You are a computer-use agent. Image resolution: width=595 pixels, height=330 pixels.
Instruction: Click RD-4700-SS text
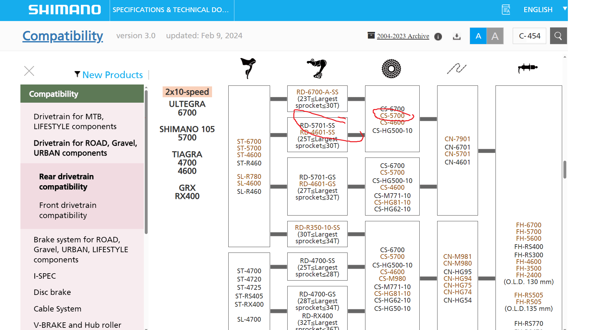[317, 261]
